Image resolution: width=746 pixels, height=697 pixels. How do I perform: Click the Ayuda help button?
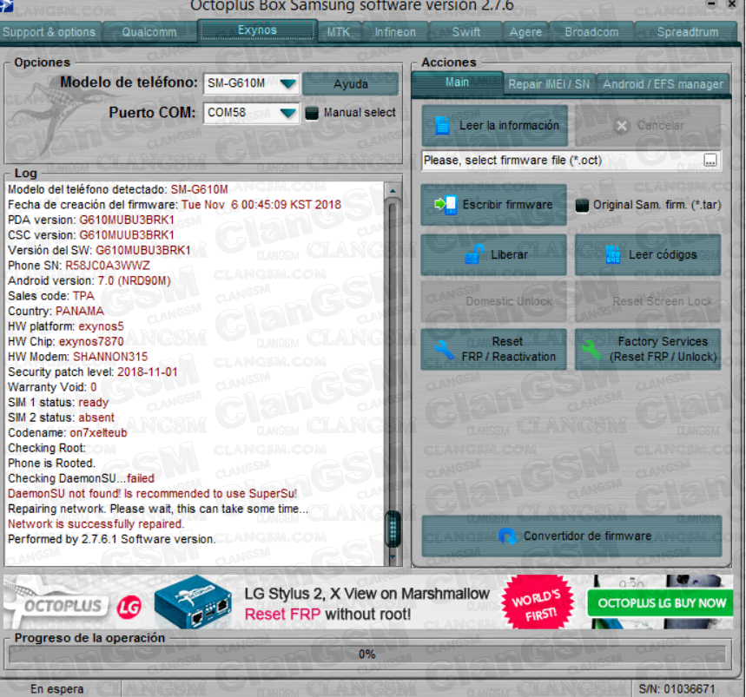pyautogui.click(x=351, y=84)
